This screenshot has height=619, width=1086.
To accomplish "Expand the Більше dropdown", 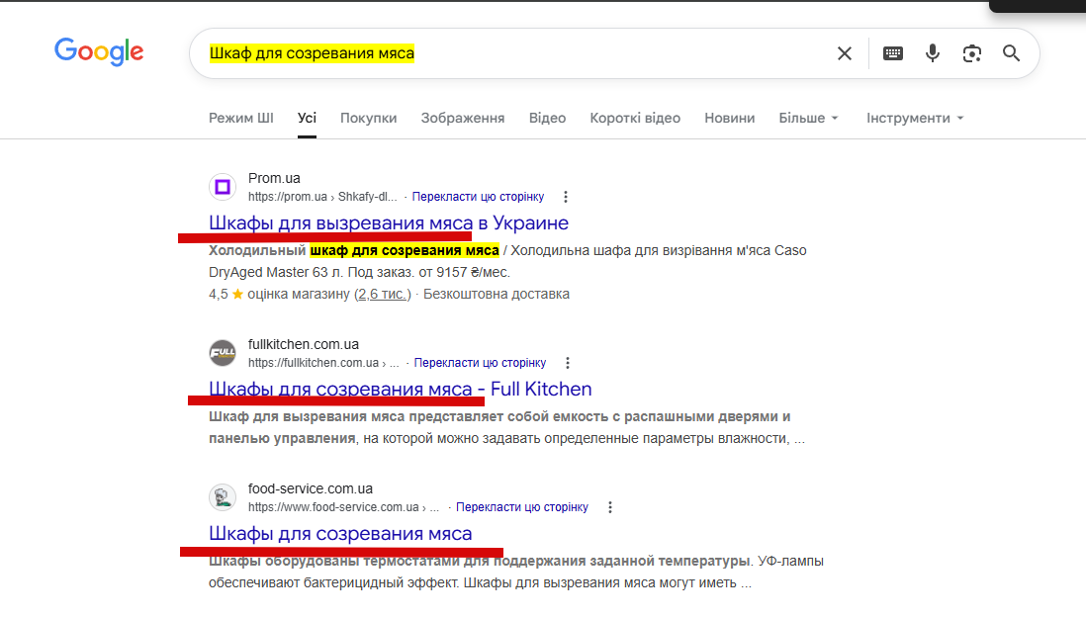I will point(808,118).
